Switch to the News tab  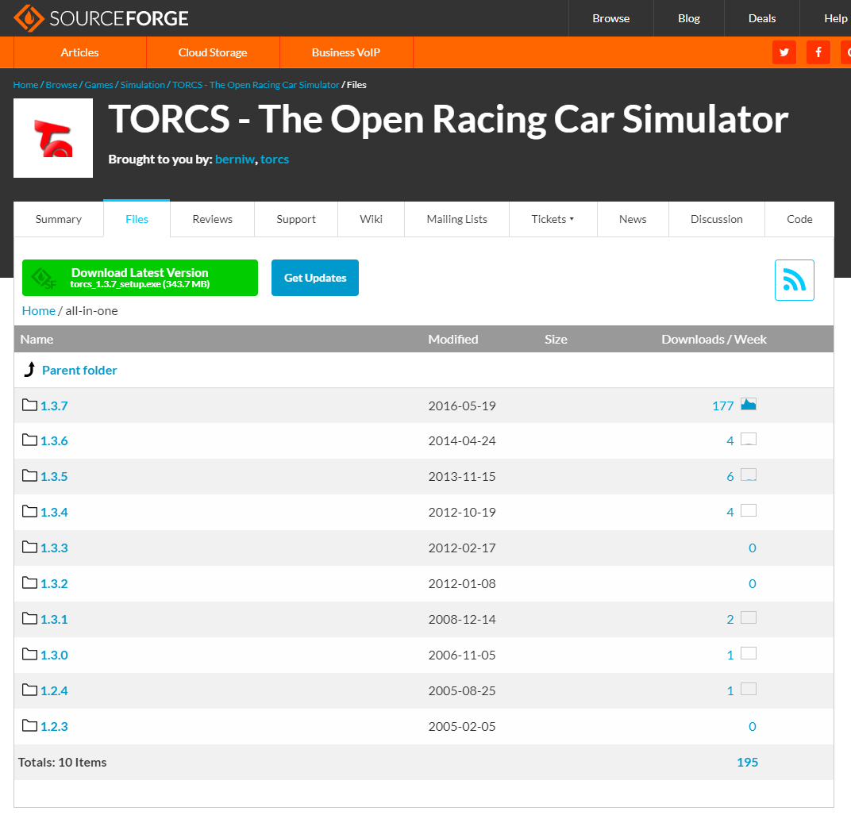[633, 219]
